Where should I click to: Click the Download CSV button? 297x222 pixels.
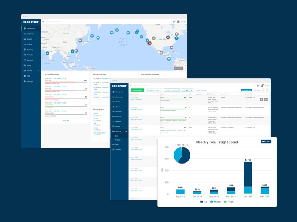coord(247,90)
